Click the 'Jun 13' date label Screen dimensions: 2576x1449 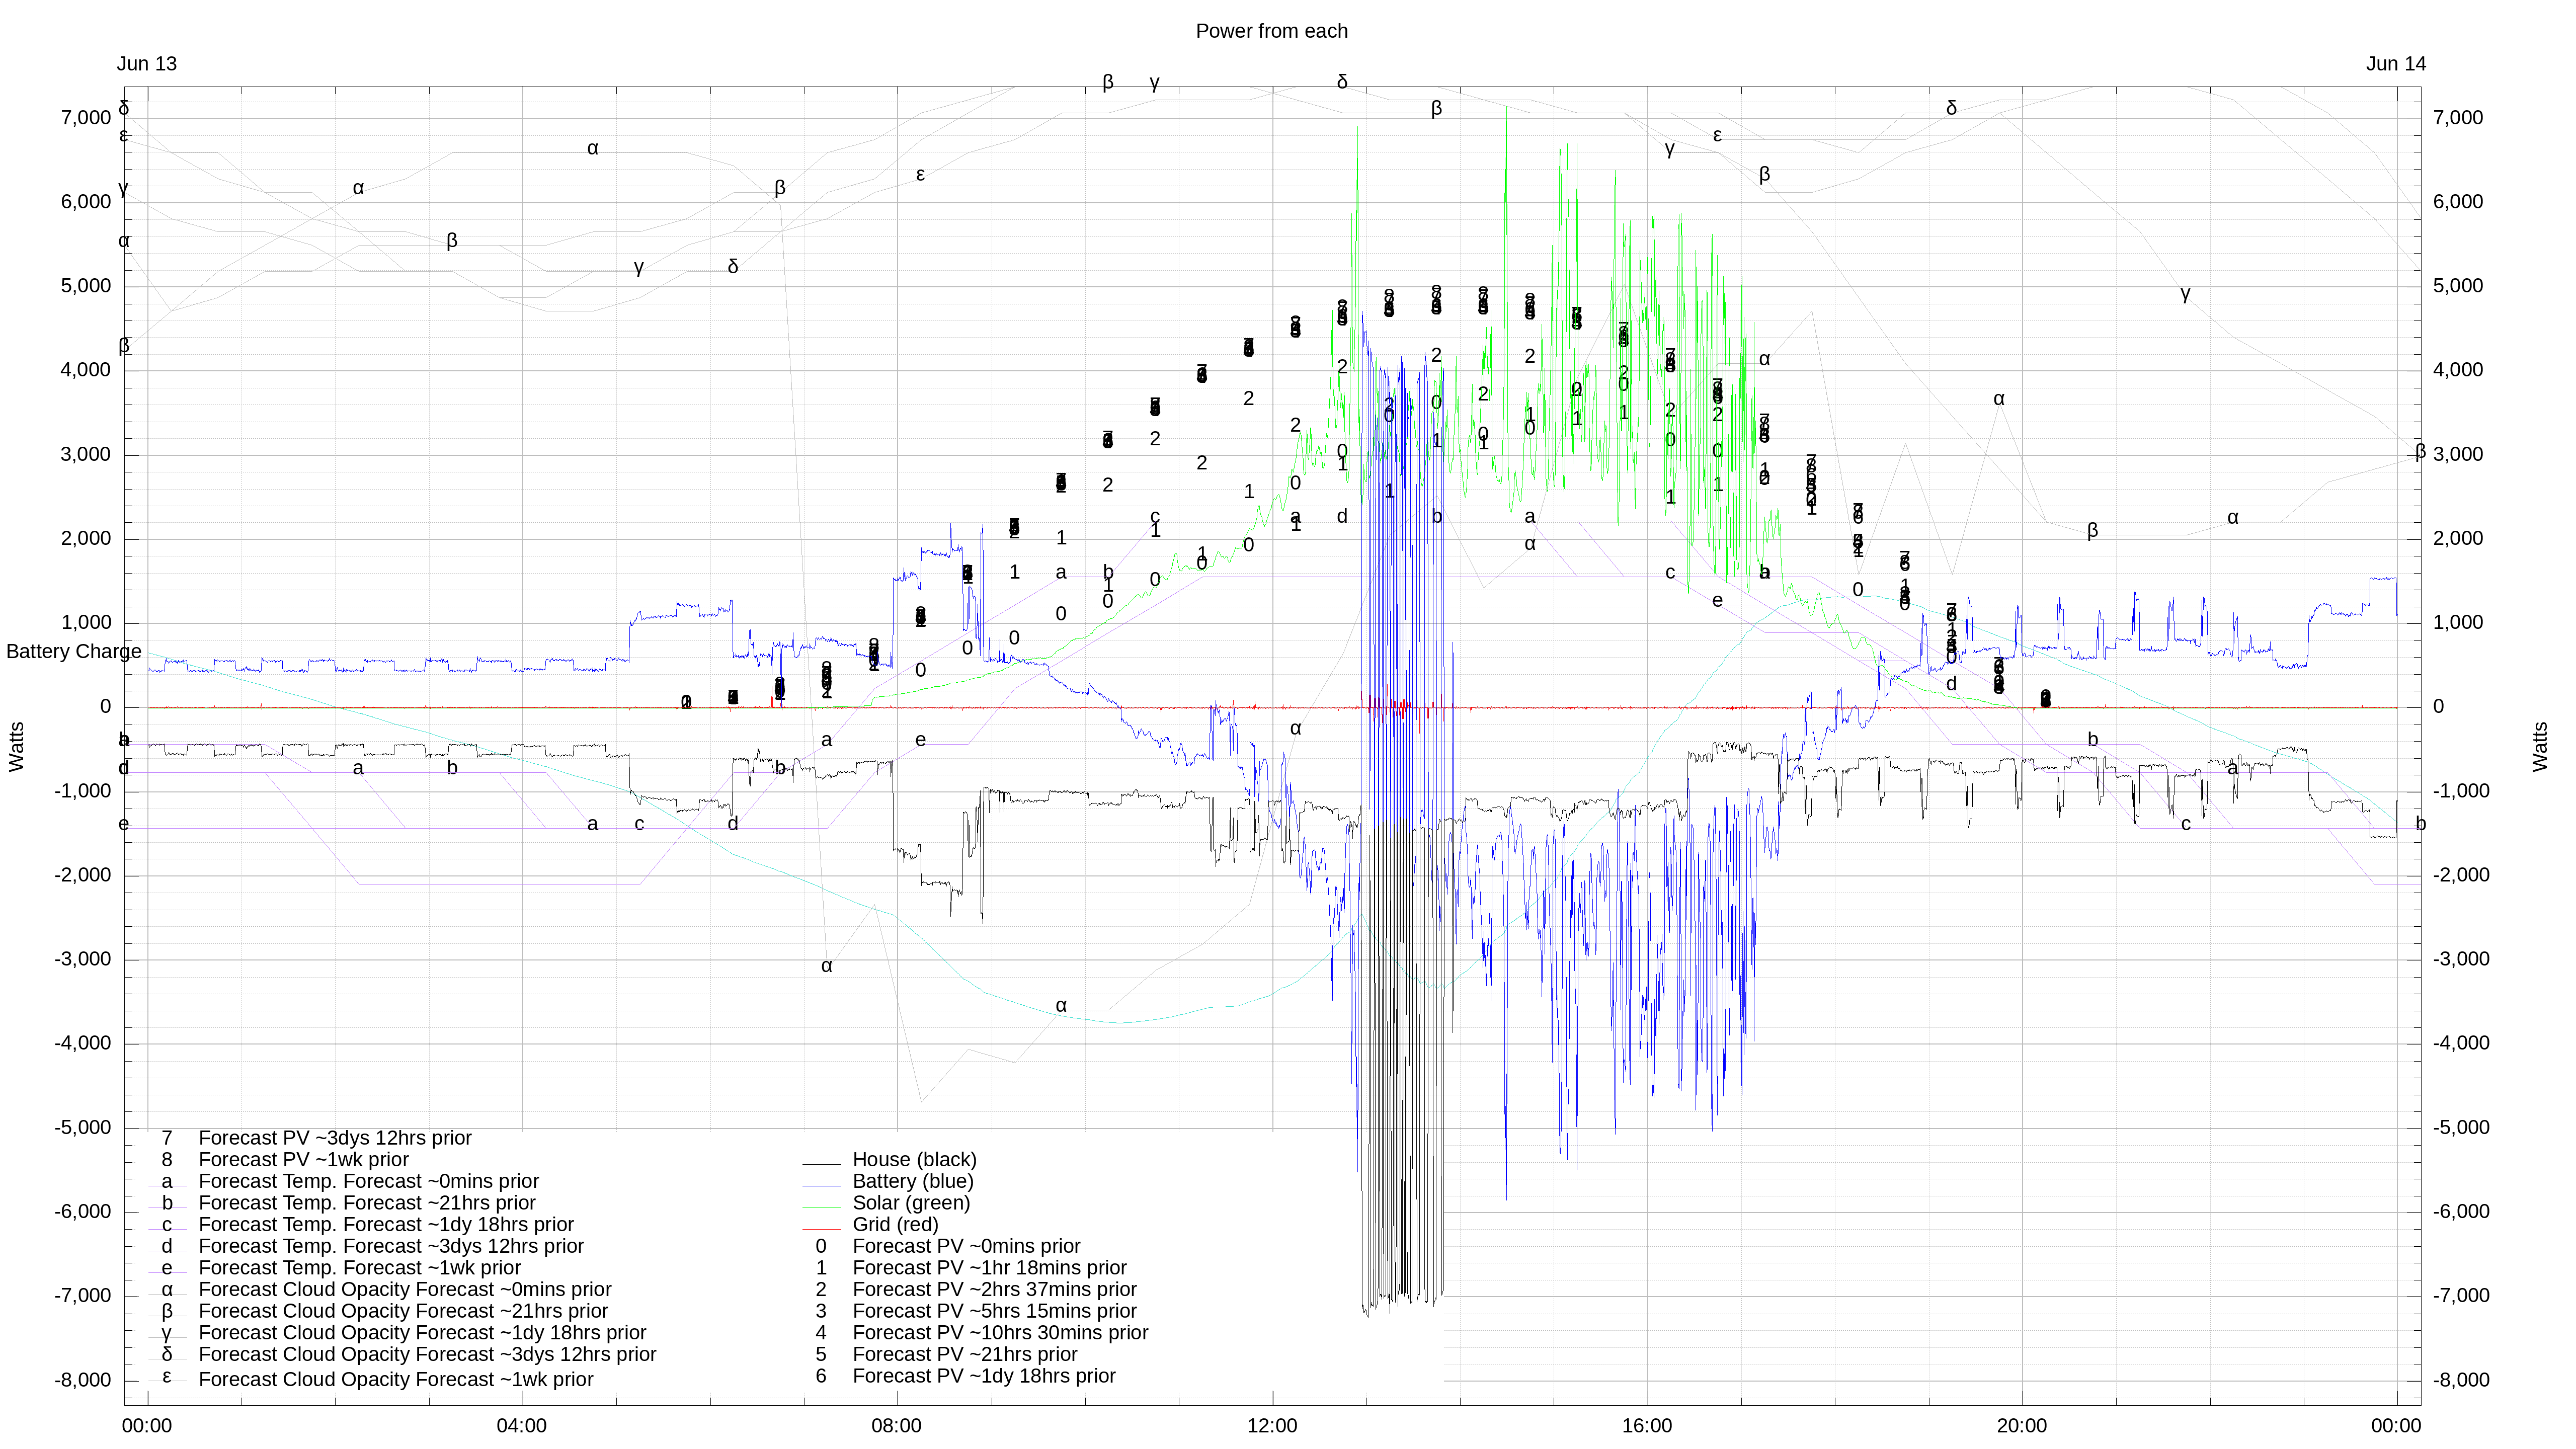click(x=146, y=64)
